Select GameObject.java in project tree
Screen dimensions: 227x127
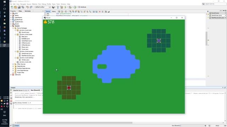(x=27, y=41)
